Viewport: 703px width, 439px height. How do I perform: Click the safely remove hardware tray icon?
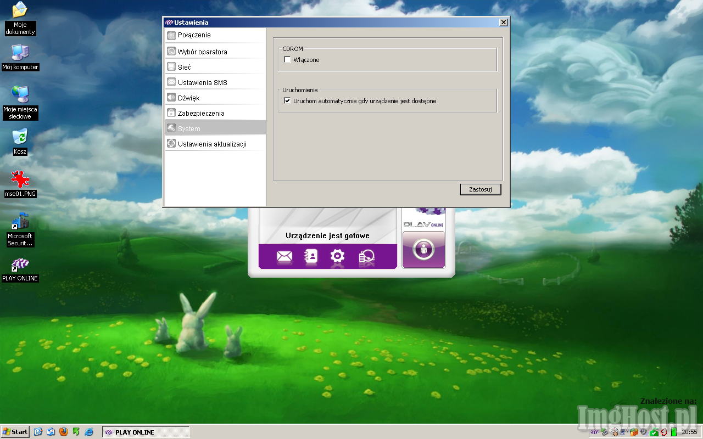pos(604,432)
